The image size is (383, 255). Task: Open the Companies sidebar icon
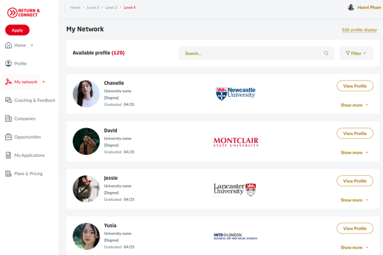click(x=8, y=119)
